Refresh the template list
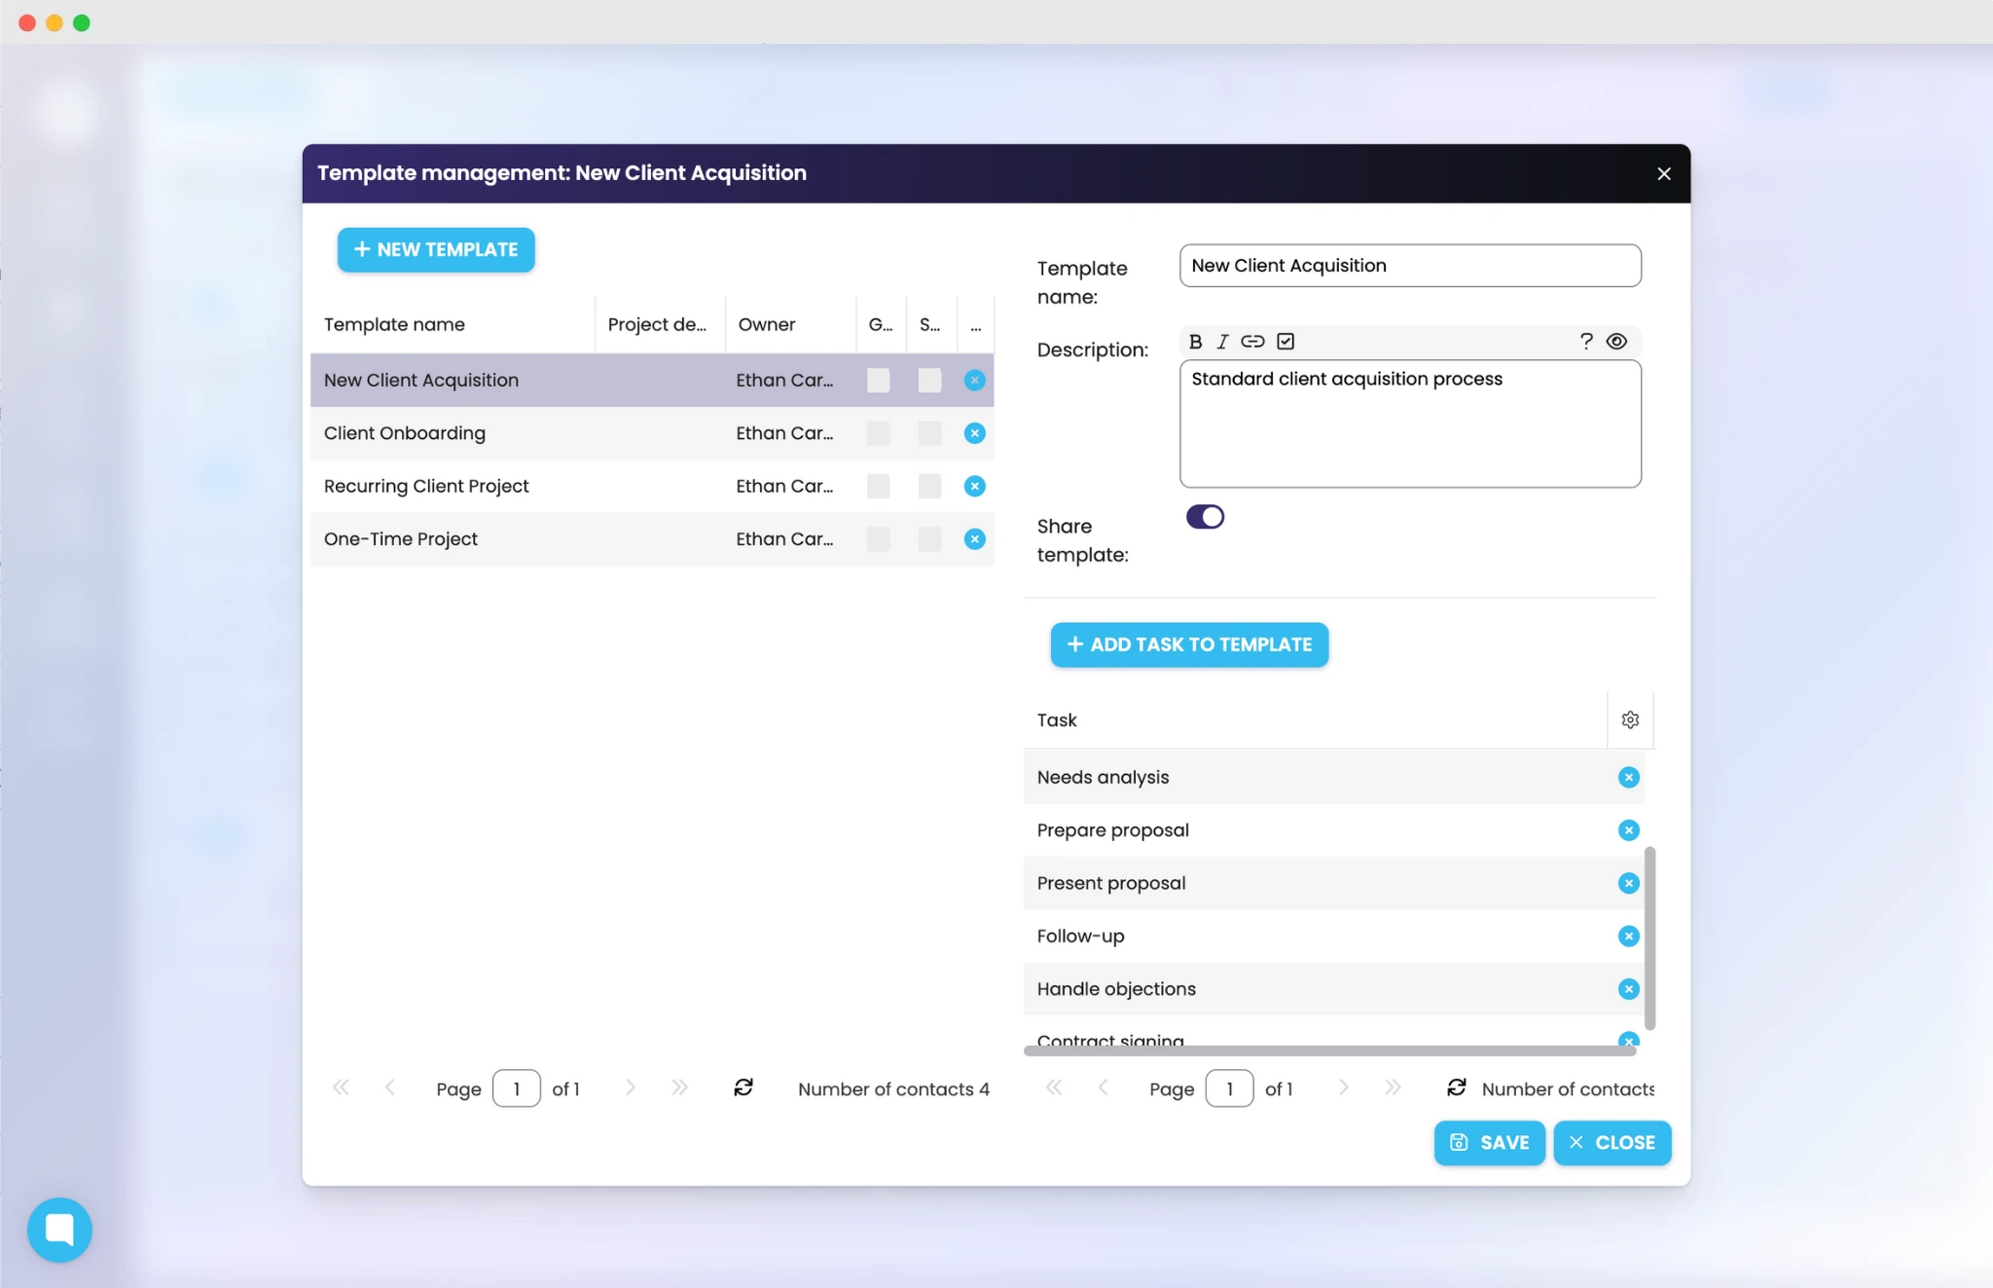 point(743,1087)
